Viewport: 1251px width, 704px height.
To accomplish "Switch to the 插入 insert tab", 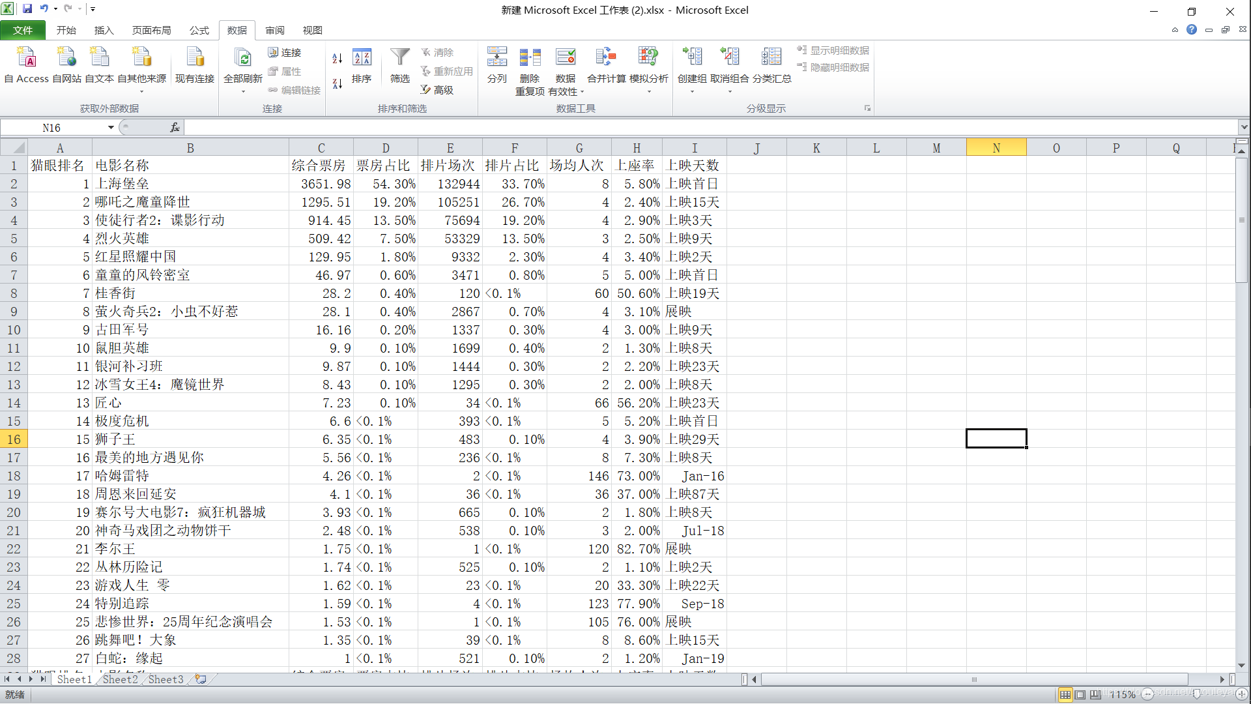I will (x=104, y=30).
